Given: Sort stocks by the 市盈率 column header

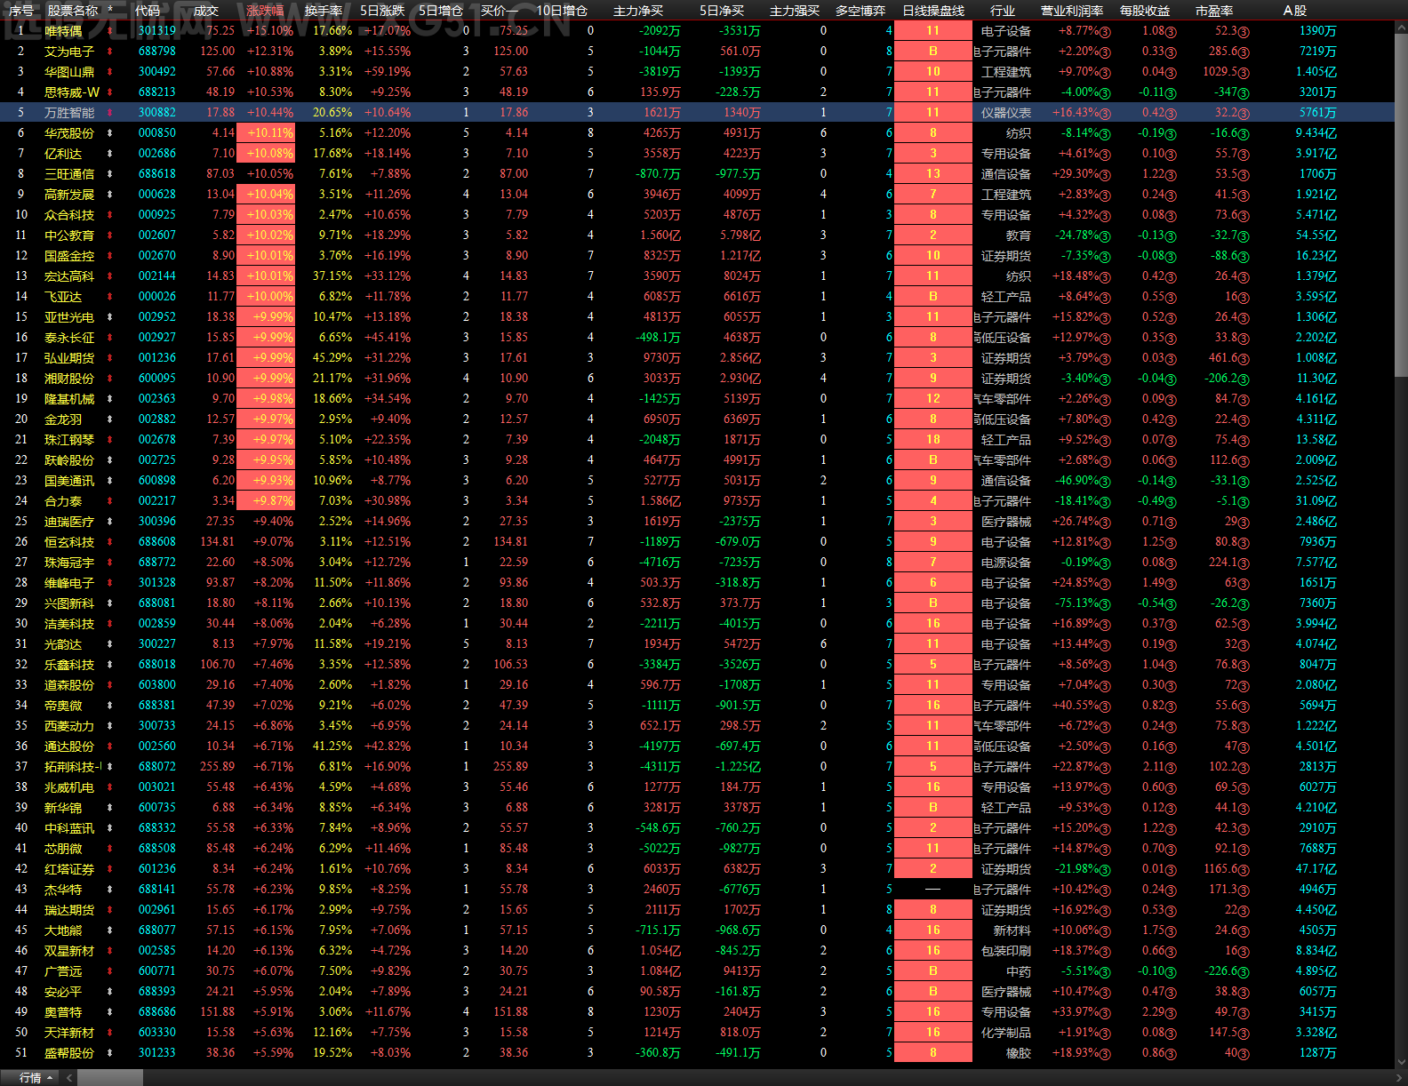Looking at the screenshot, I should 1214,11.
